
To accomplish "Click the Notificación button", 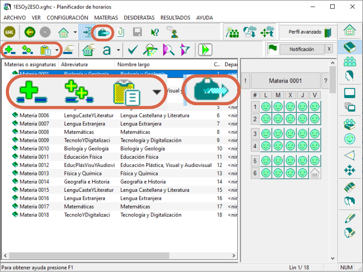I will coord(302,49).
